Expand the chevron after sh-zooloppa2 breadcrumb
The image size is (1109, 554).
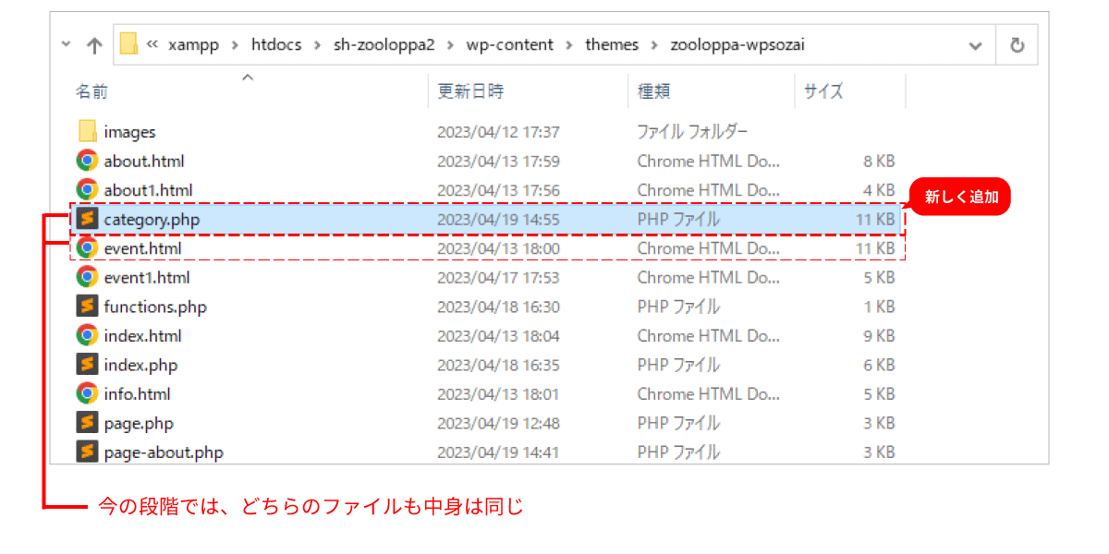450,45
